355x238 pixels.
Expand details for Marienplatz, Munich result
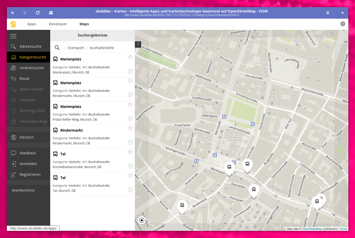(x=130, y=71)
